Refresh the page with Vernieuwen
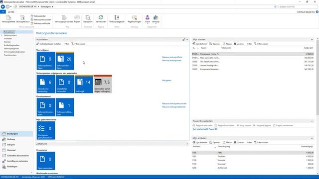The height and width of the screenshot is (179, 319). pyautogui.click(x=101, y=19)
